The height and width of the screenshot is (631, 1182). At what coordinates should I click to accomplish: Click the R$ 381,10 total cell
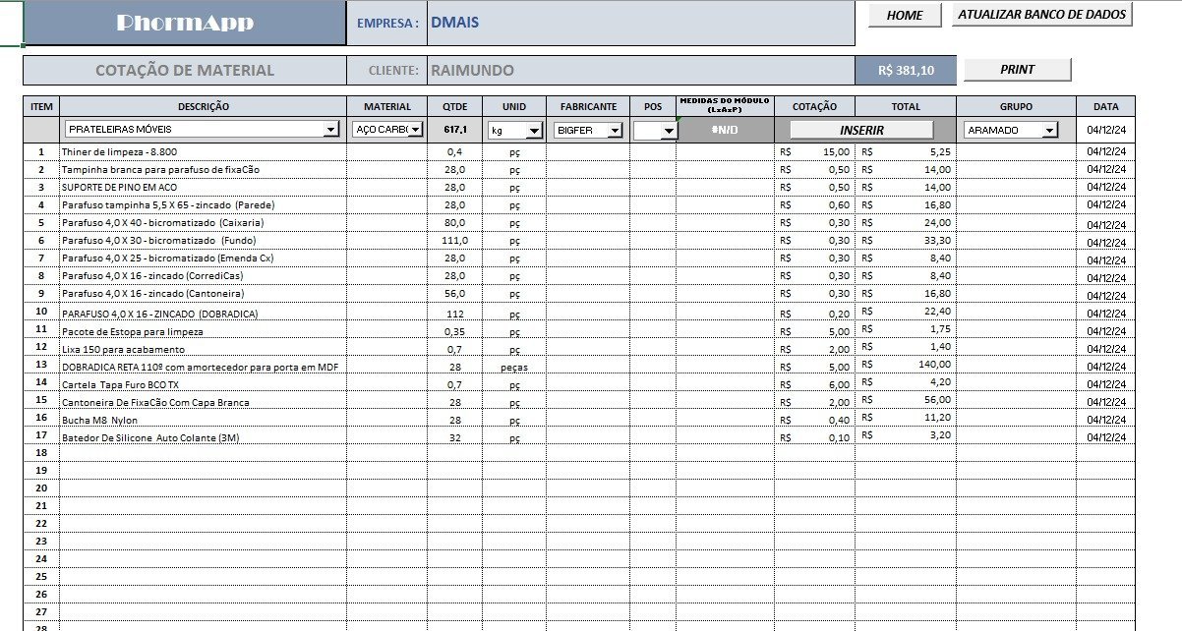tap(906, 71)
